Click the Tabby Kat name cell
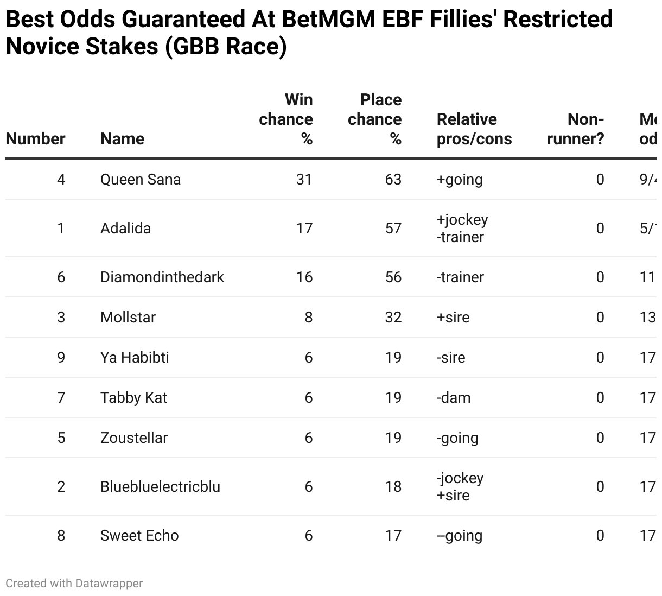 134,398
